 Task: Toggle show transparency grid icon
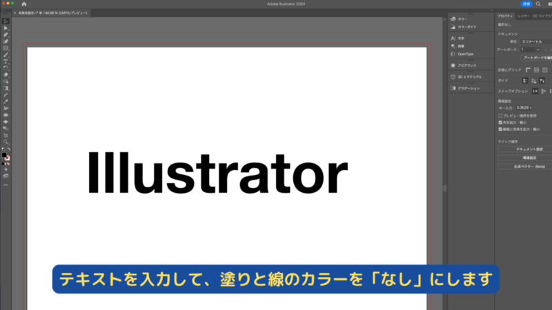click(x=545, y=70)
